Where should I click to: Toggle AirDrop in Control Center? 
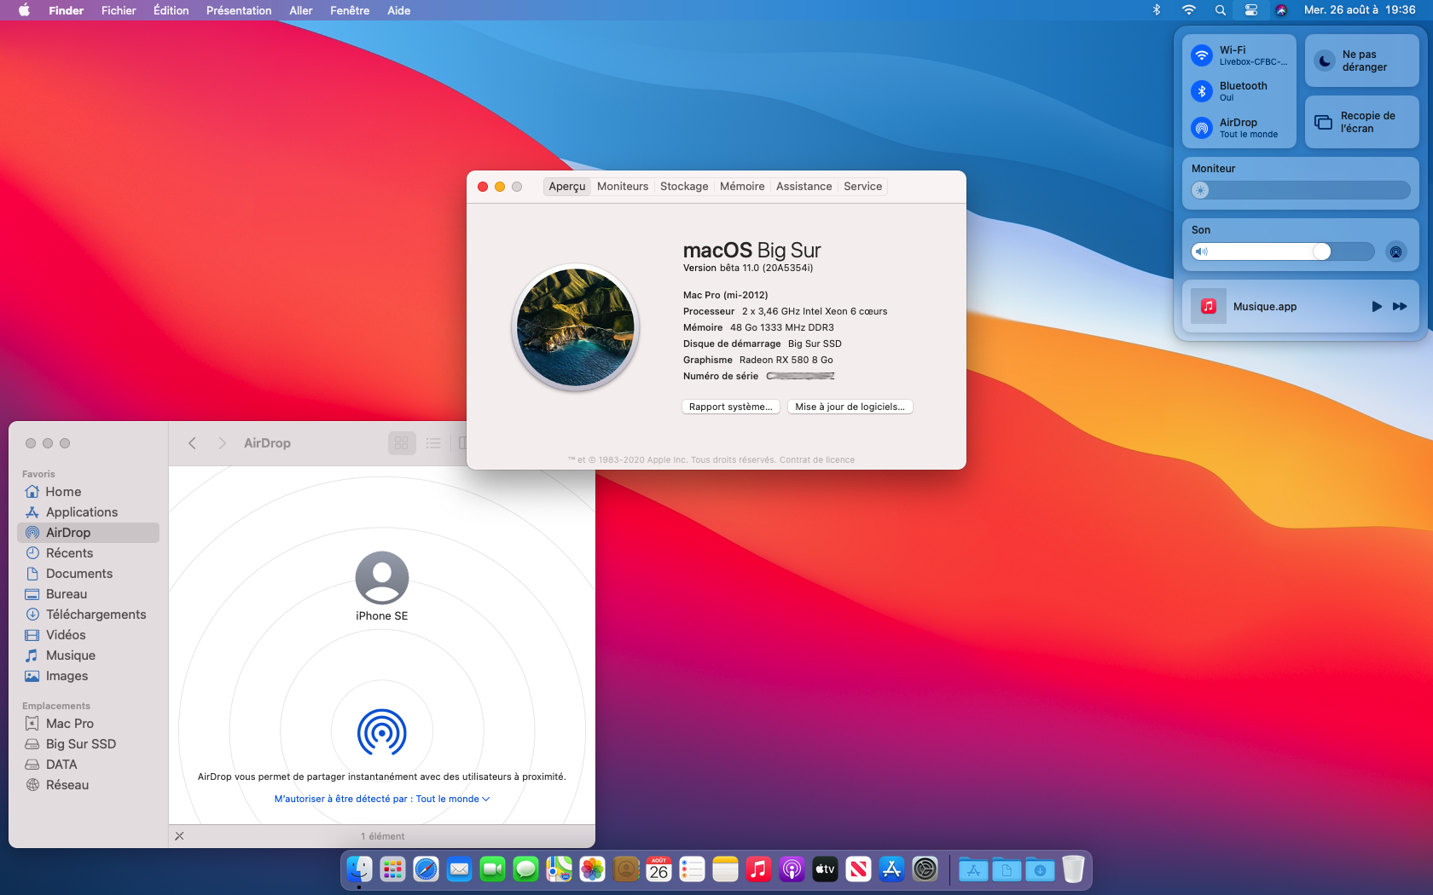[1202, 128]
